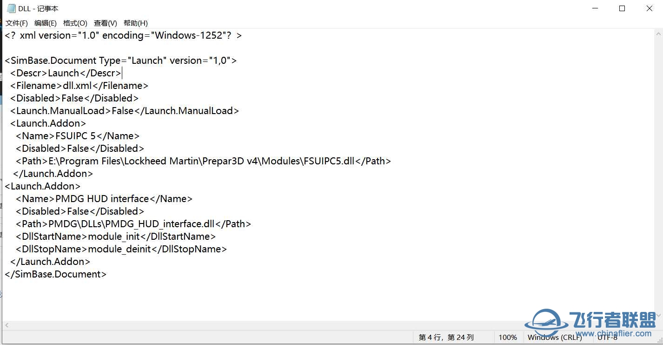Click the FSUIPC5.dll Path line
663x345 pixels.
(203, 161)
